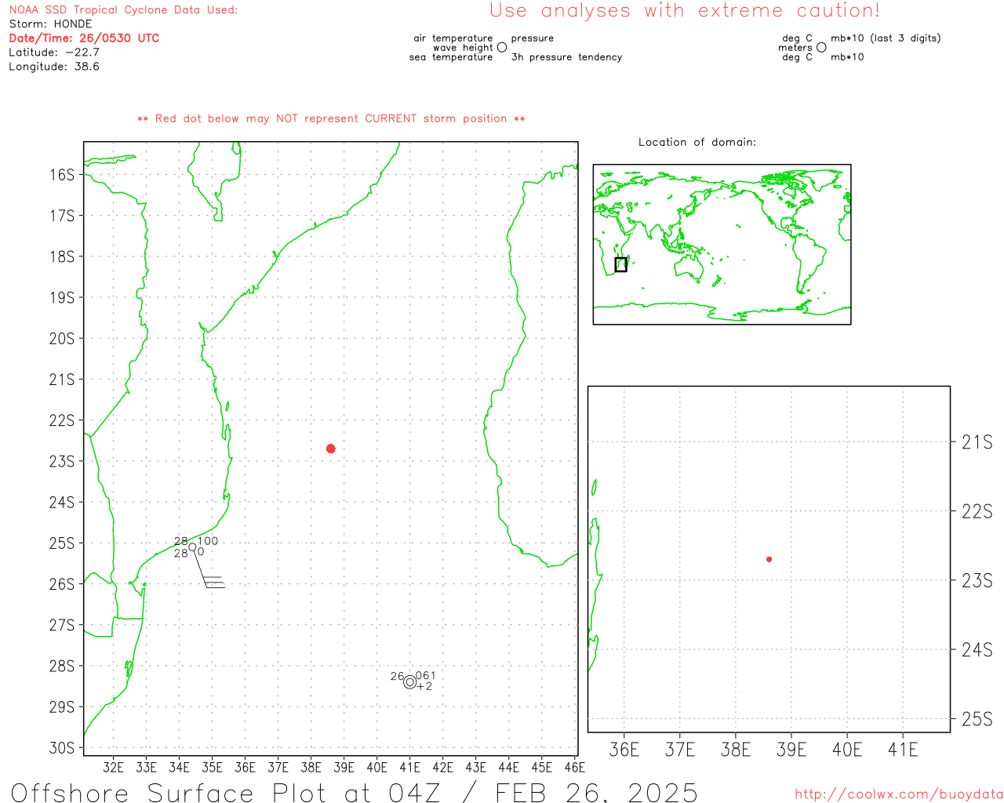Click the station circle near 34E 25S
Image resolution: width=1004 pixels, height=803 pixels.
(192, 547)
